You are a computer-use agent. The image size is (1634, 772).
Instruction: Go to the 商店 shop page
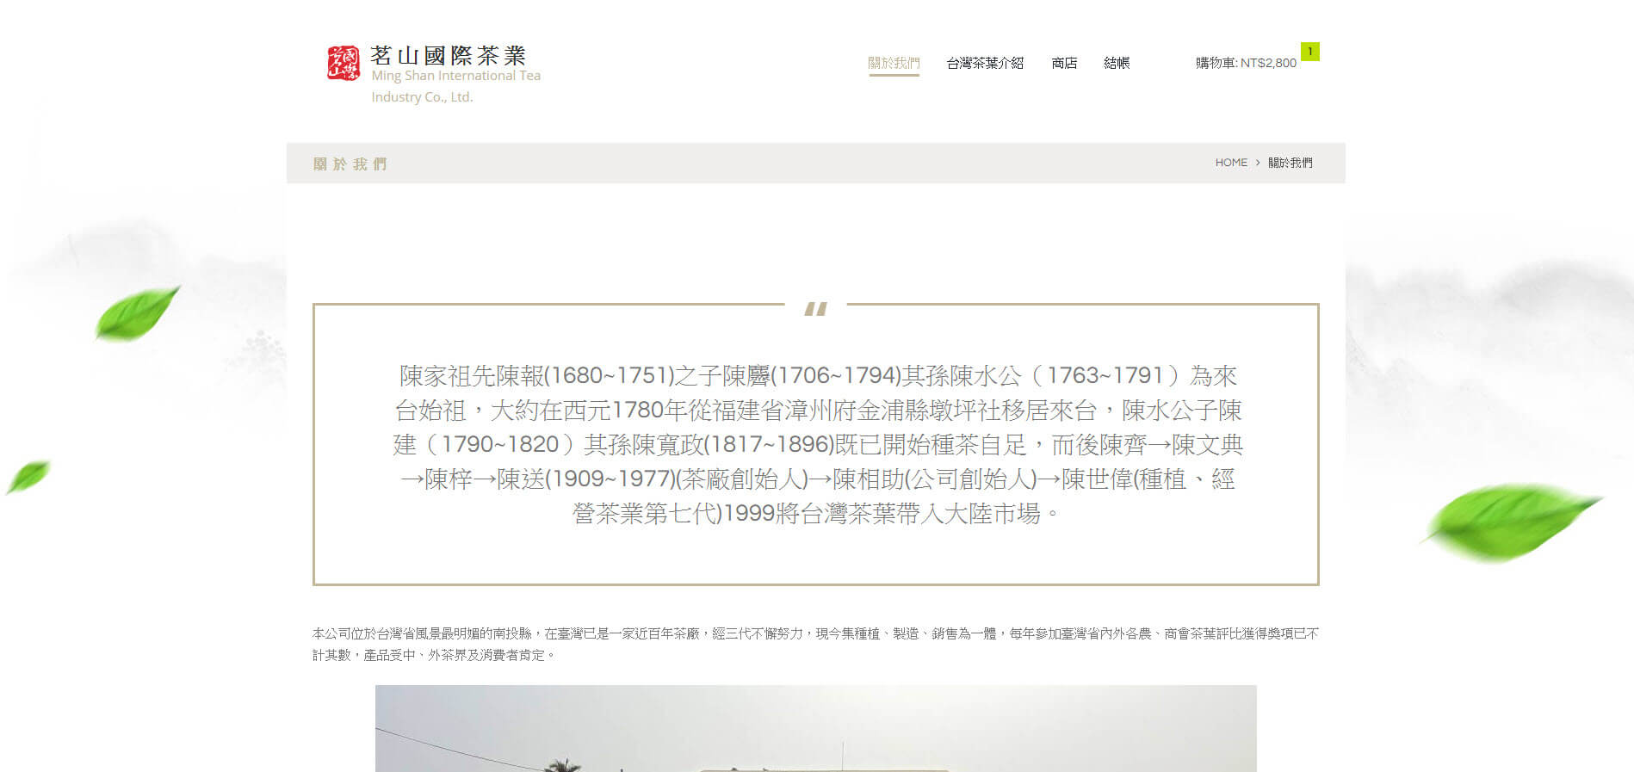coord(1064,63)
